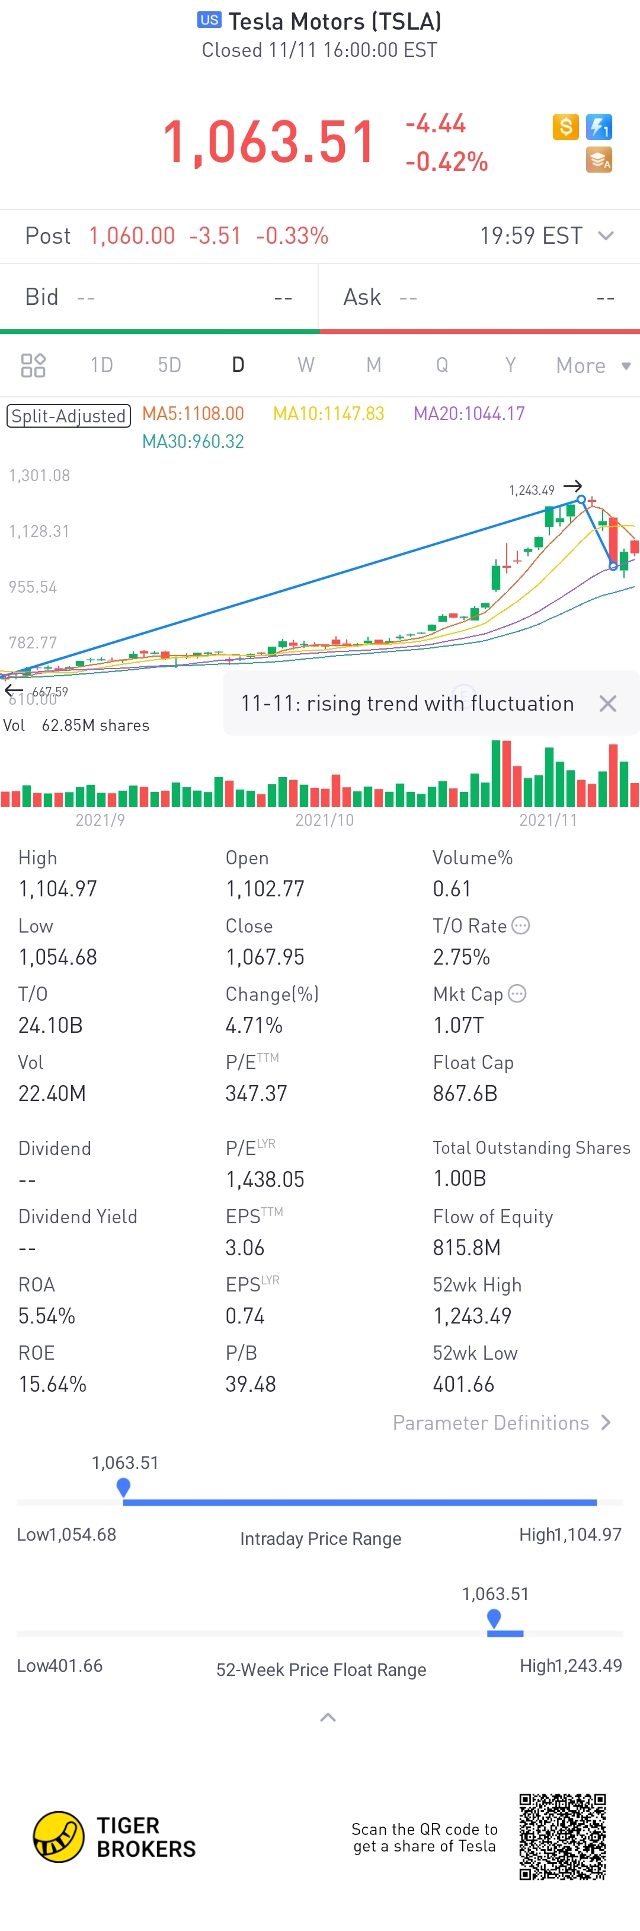Tap the T/O value 24.10B
The image size is (640, 1931).
pyautogui.click(x=50, y=1026)
